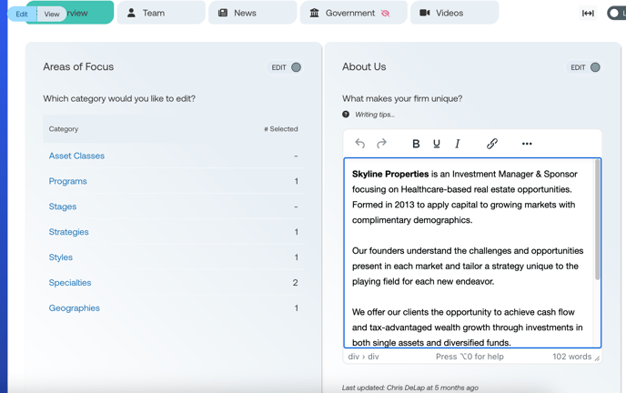This screenshot has width=626, height=393.
Task: Open the News tab
Action: tap(253, 13)
